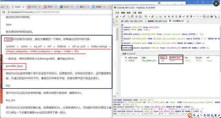Click the last-record navigation icon in toolbar
This screenshot has width=221, height=118.
point(173,17)
